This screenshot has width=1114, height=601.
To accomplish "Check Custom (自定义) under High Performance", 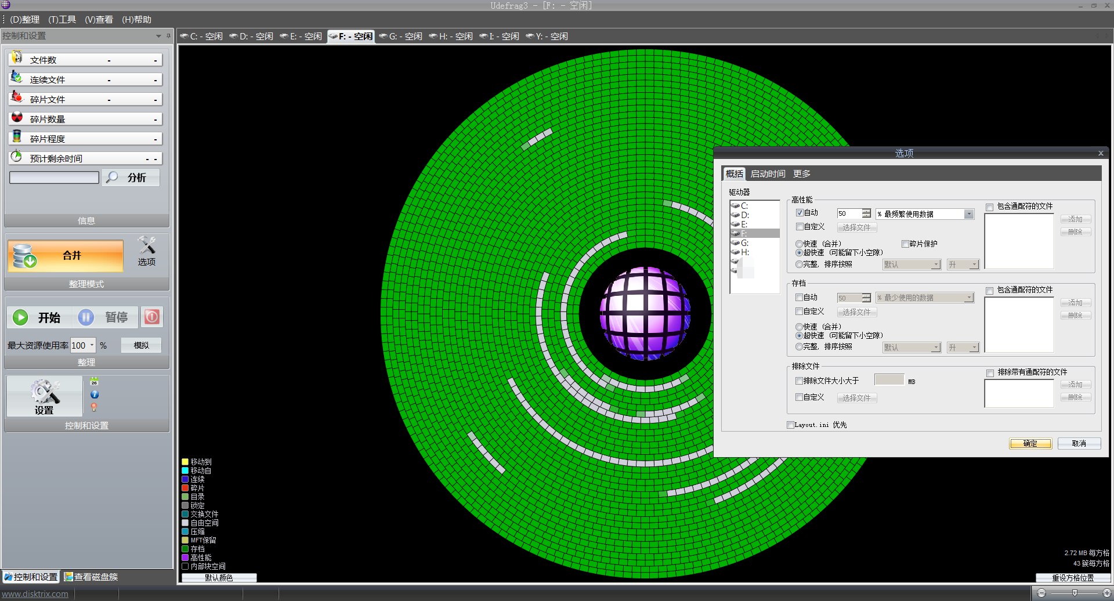I will (x=800, y=227).
